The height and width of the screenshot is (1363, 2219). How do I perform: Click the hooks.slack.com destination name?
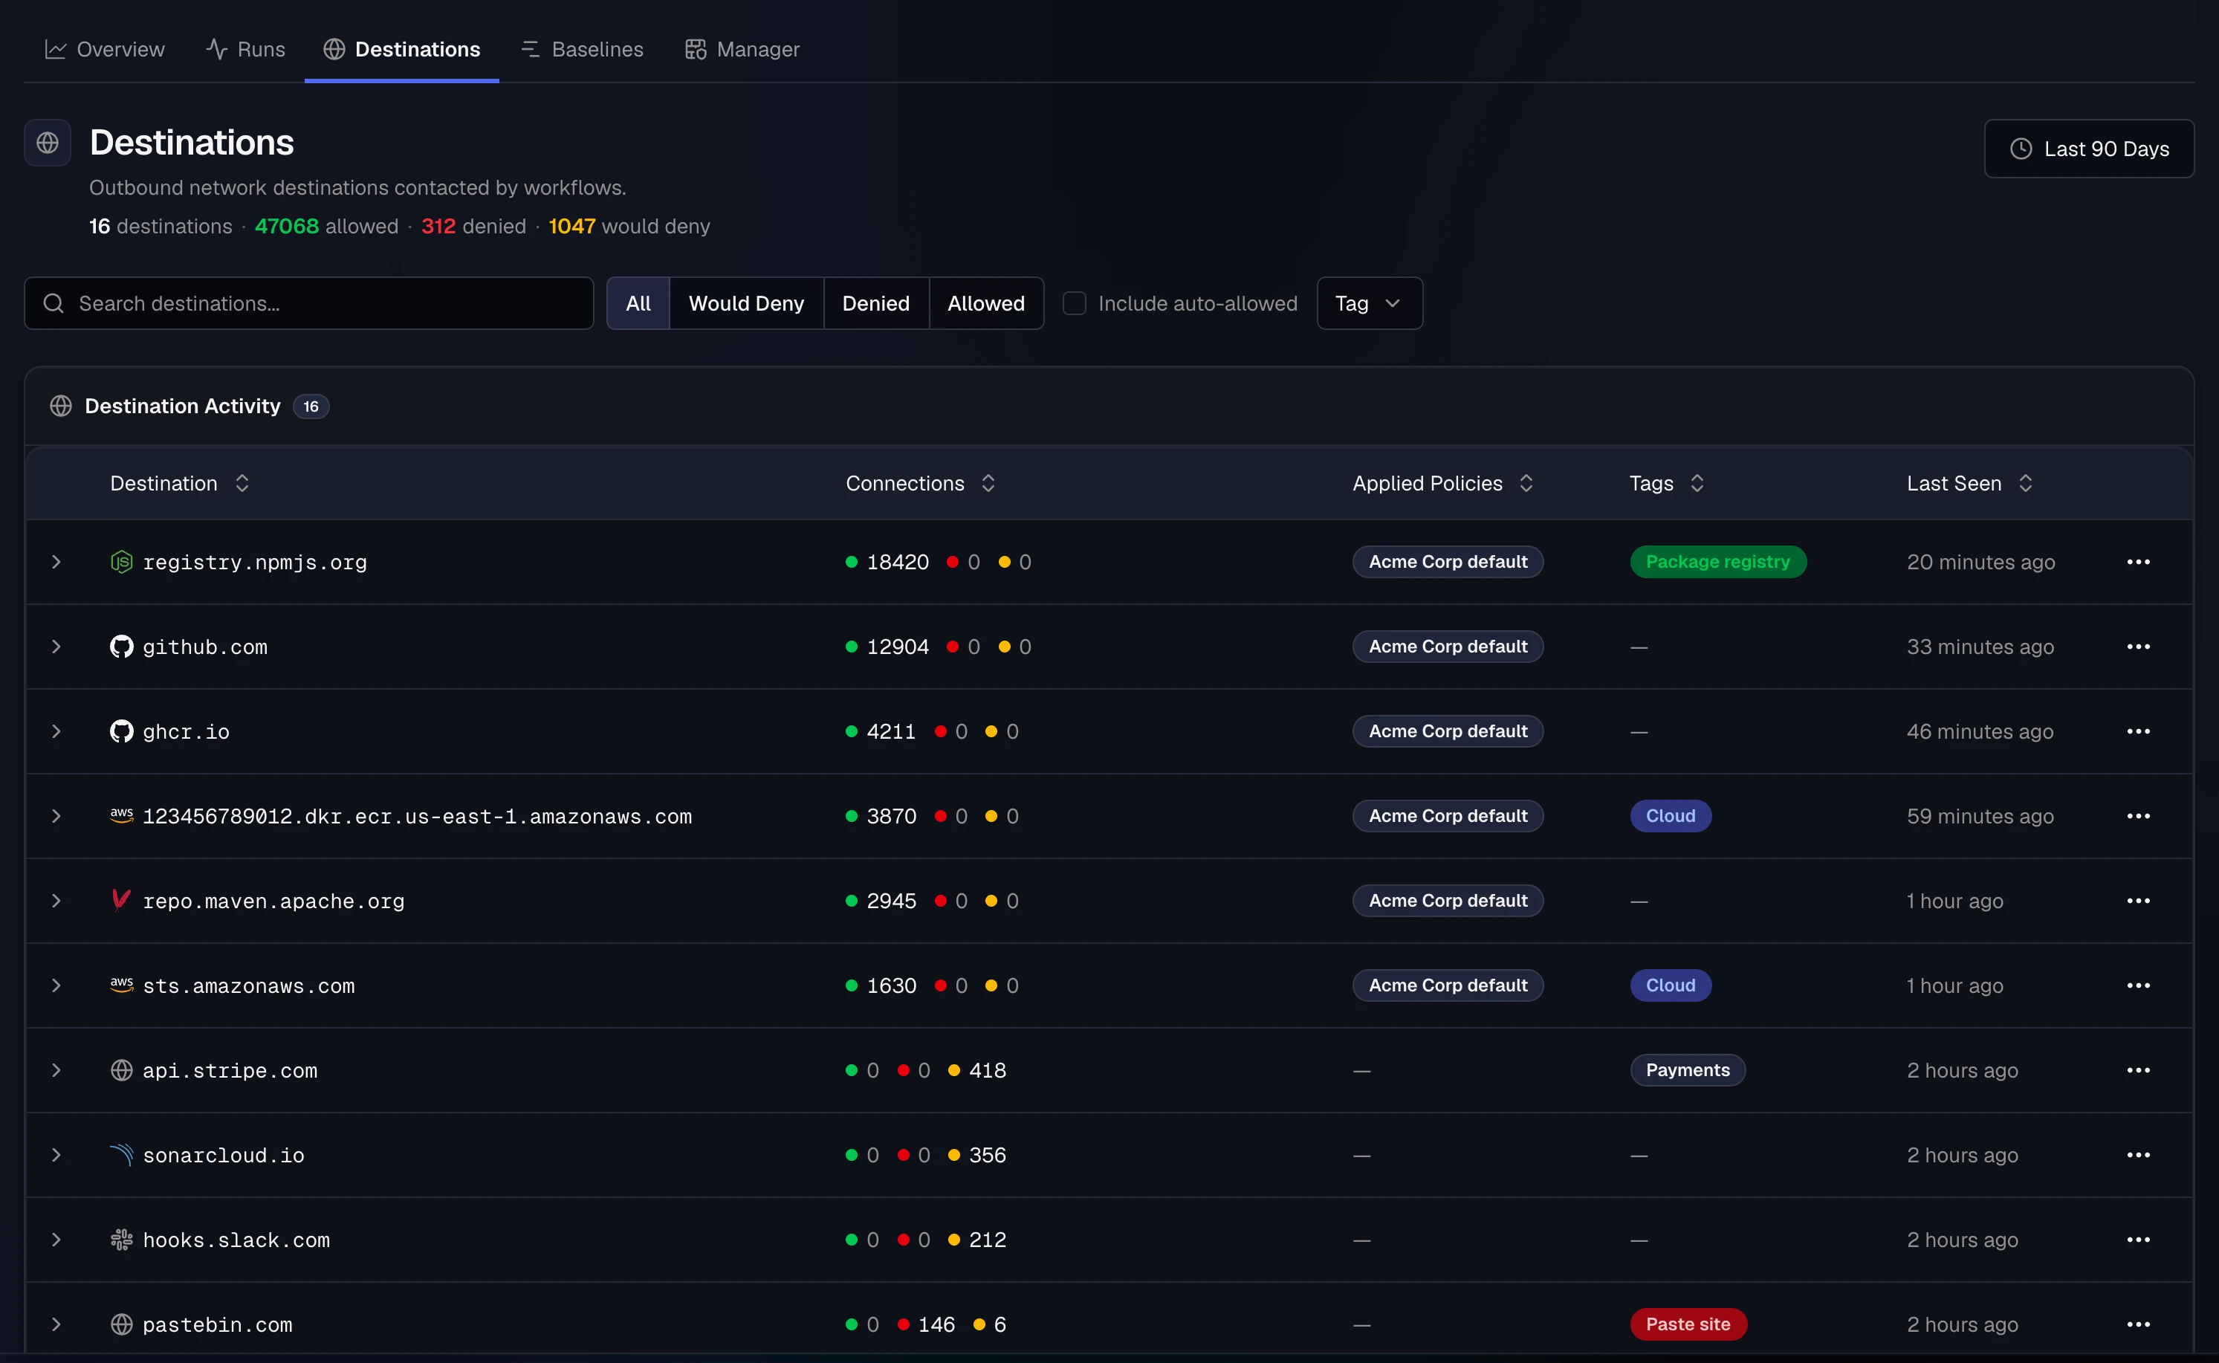point(236,1240)
